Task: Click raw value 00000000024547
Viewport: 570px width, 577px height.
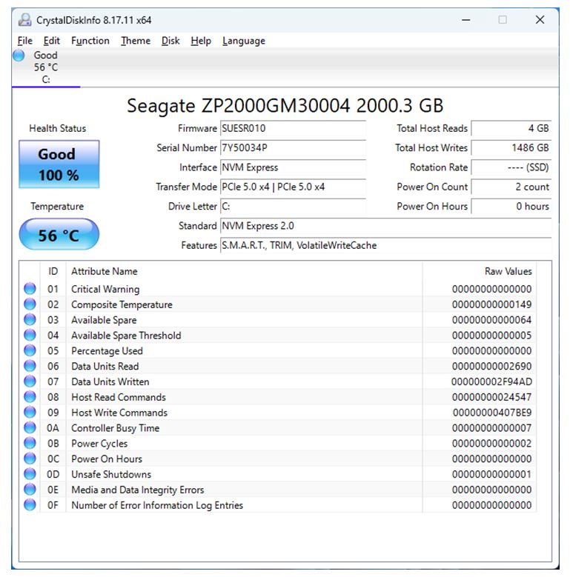Action: pos(492,398)
